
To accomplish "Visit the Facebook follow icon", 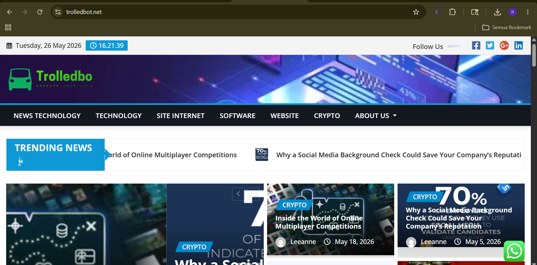I will pos(476,45).
